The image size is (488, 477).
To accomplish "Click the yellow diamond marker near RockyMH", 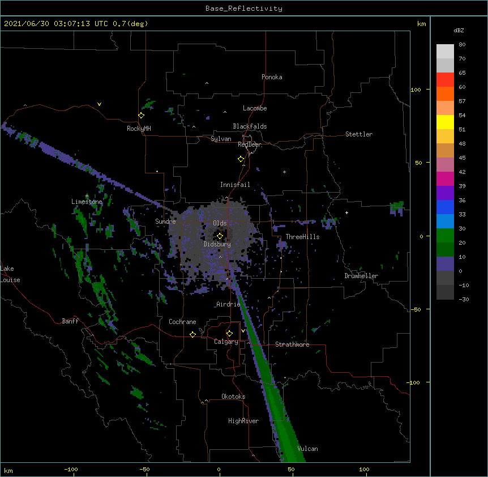I will pos(142,116).
